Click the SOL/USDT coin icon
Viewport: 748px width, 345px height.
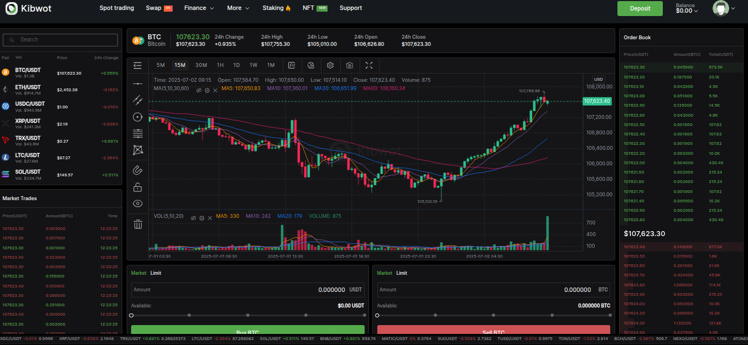click(x=6, y=174)
